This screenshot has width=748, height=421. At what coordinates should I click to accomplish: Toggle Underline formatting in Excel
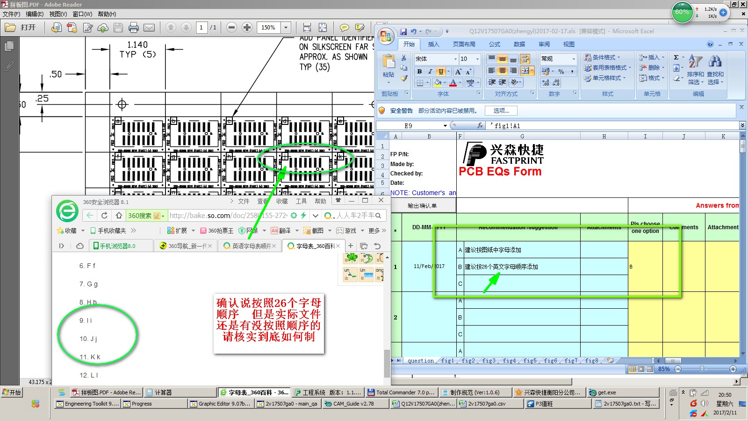(441, 72)
